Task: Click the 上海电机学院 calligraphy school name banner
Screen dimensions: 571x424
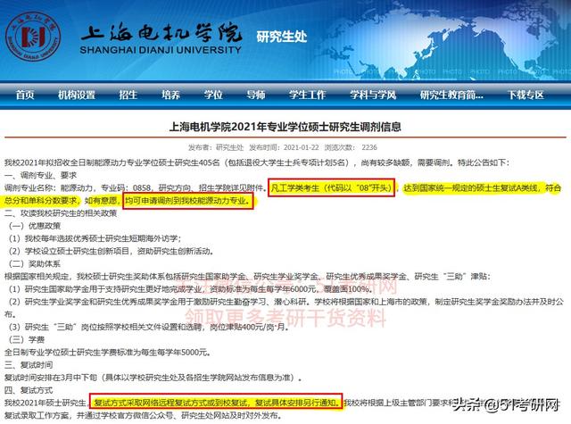Action: (x=161, y=33)
